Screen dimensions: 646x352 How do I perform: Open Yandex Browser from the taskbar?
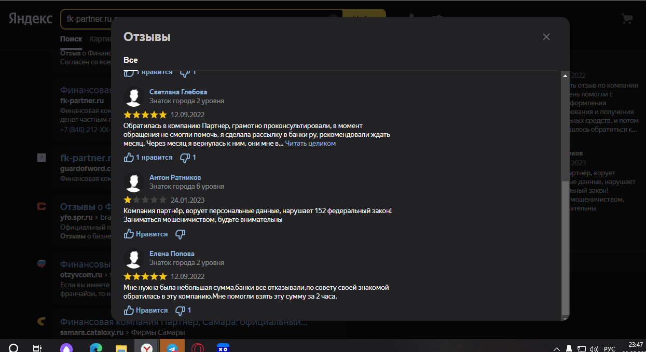147,348
